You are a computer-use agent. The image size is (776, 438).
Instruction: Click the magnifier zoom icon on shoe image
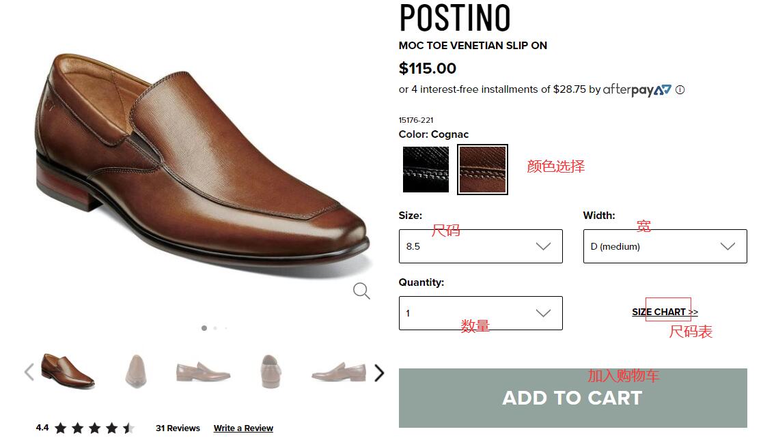click(x=361, y=291)
